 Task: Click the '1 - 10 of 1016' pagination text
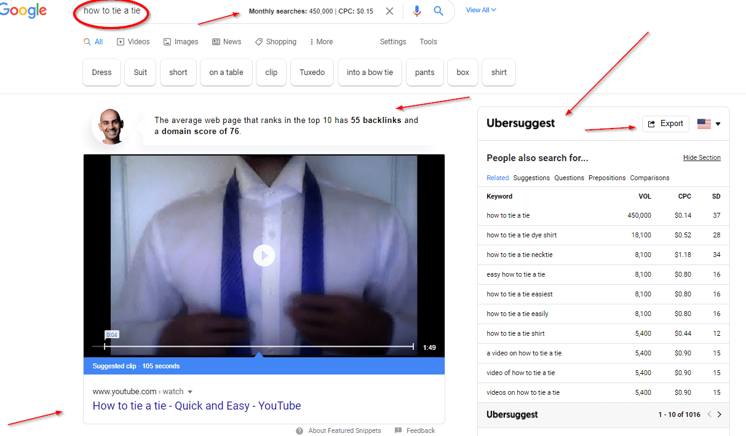[x=679, y=414]
